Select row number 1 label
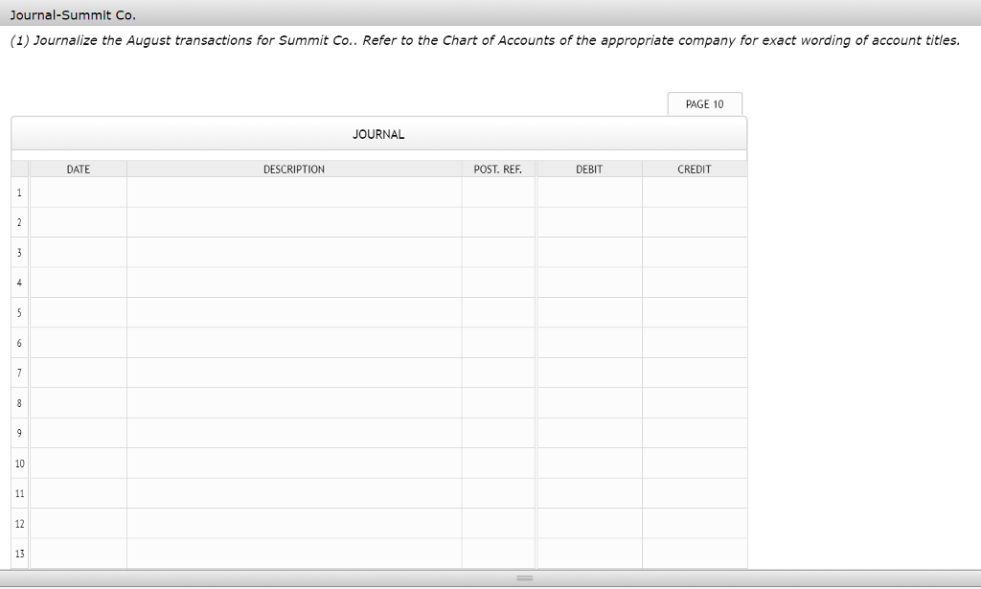The height and width of the screenshot is (589, 981). click(19, 193)
